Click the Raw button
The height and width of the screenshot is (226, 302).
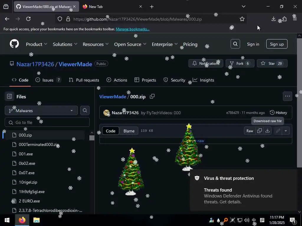click(x=250, y=131)
